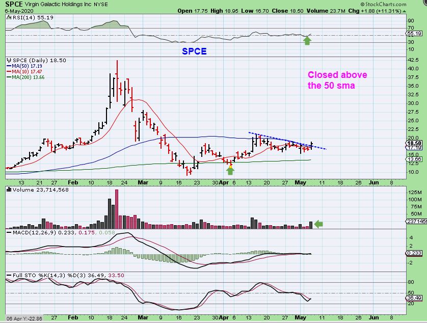427x323 pixels.
Task: Click the MA(50) 17.19 legend text
Action: pos(27,66)
